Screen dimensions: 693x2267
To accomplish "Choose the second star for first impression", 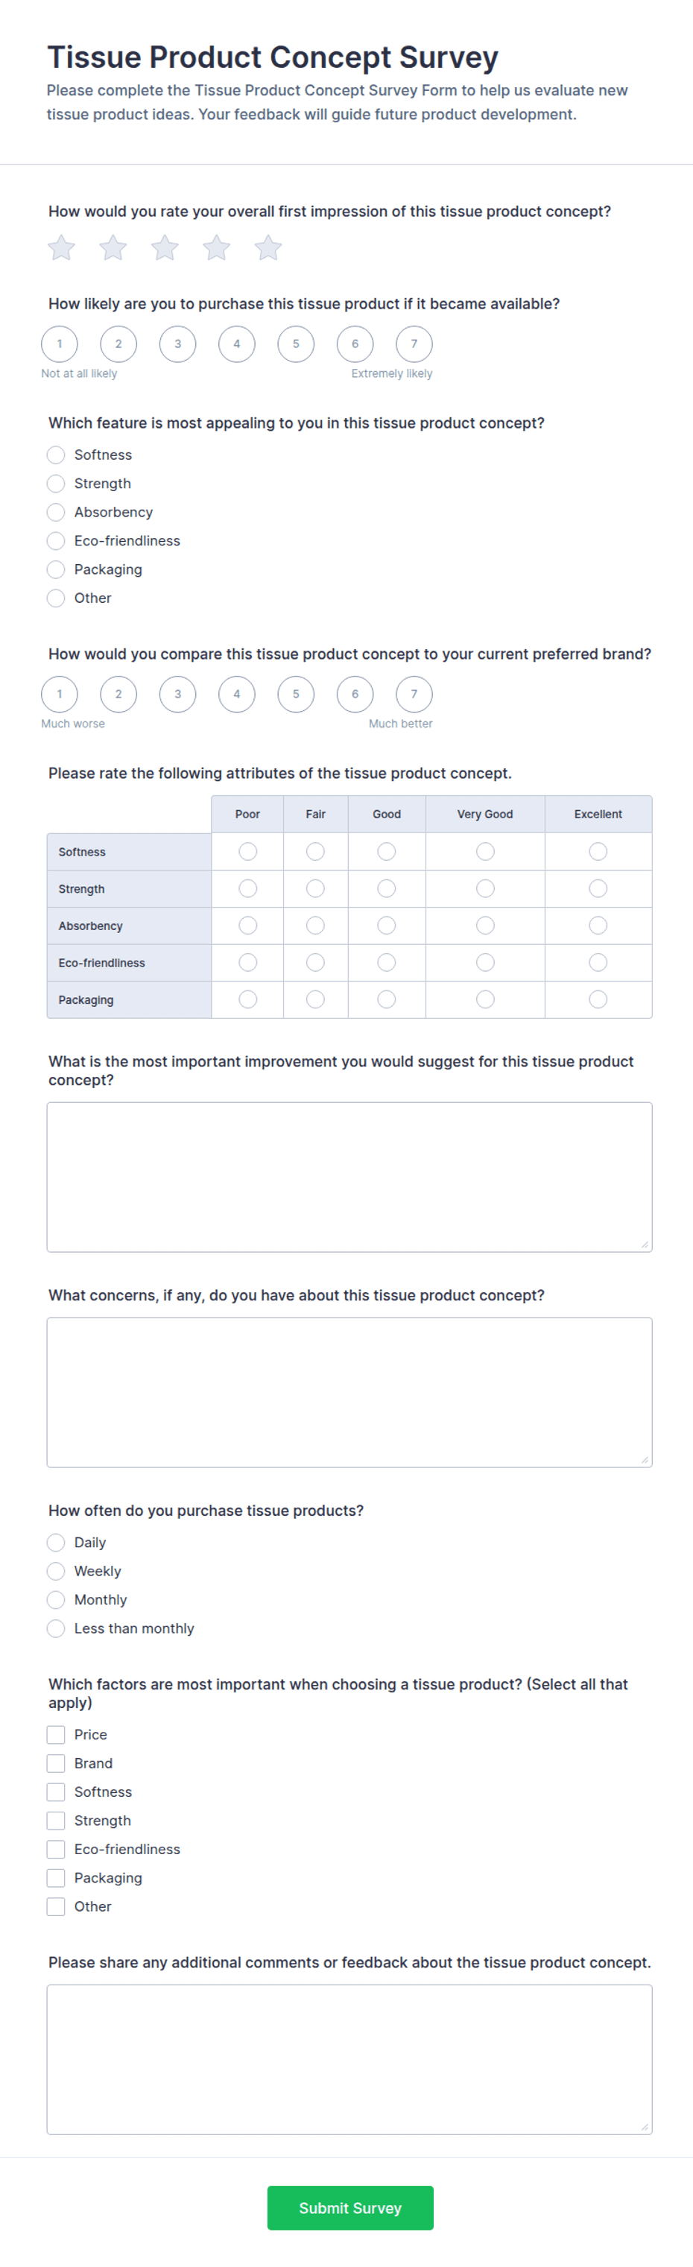I will [x=113, y=248].
